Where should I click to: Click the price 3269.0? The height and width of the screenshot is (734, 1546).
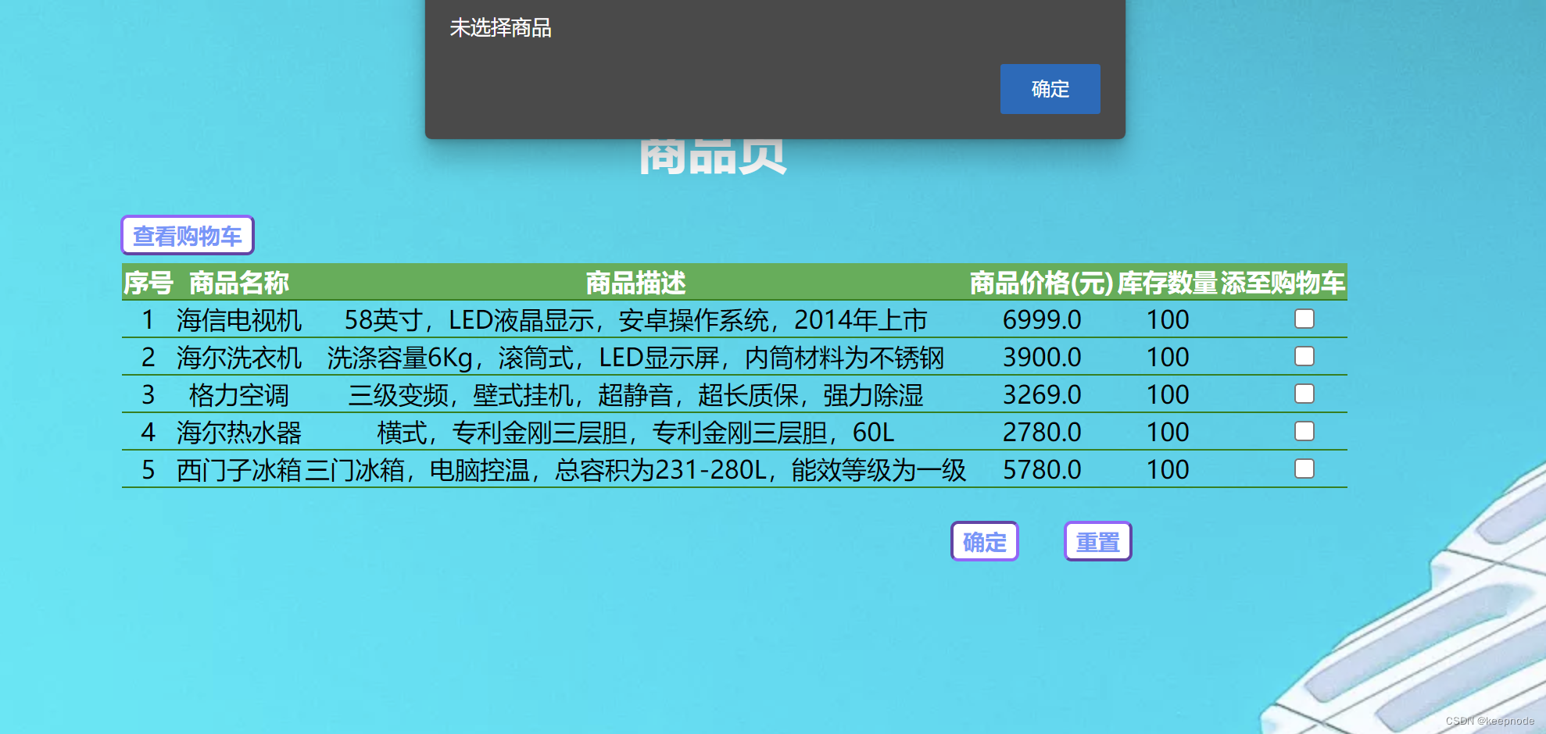(1042, 395)
